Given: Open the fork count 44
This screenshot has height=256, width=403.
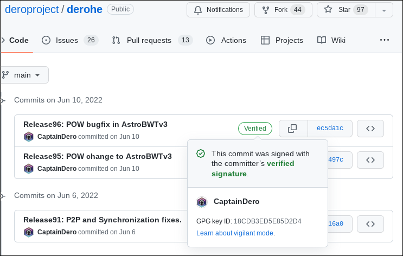Looking at the screenshot, I should (x=297, y=10).
